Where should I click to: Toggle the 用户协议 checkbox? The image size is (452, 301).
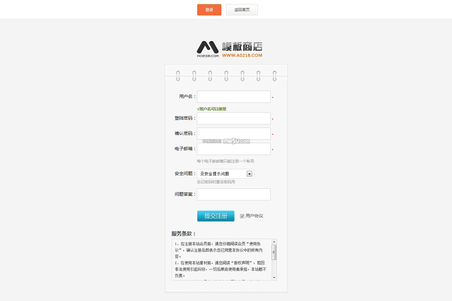coord(242,216)
